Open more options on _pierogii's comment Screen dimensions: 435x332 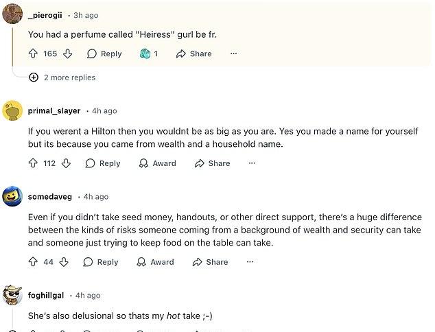coord(233,54)
